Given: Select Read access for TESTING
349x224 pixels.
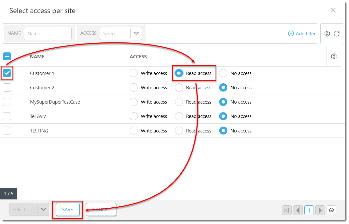Looking at the screenshot, I should (179, 131).
